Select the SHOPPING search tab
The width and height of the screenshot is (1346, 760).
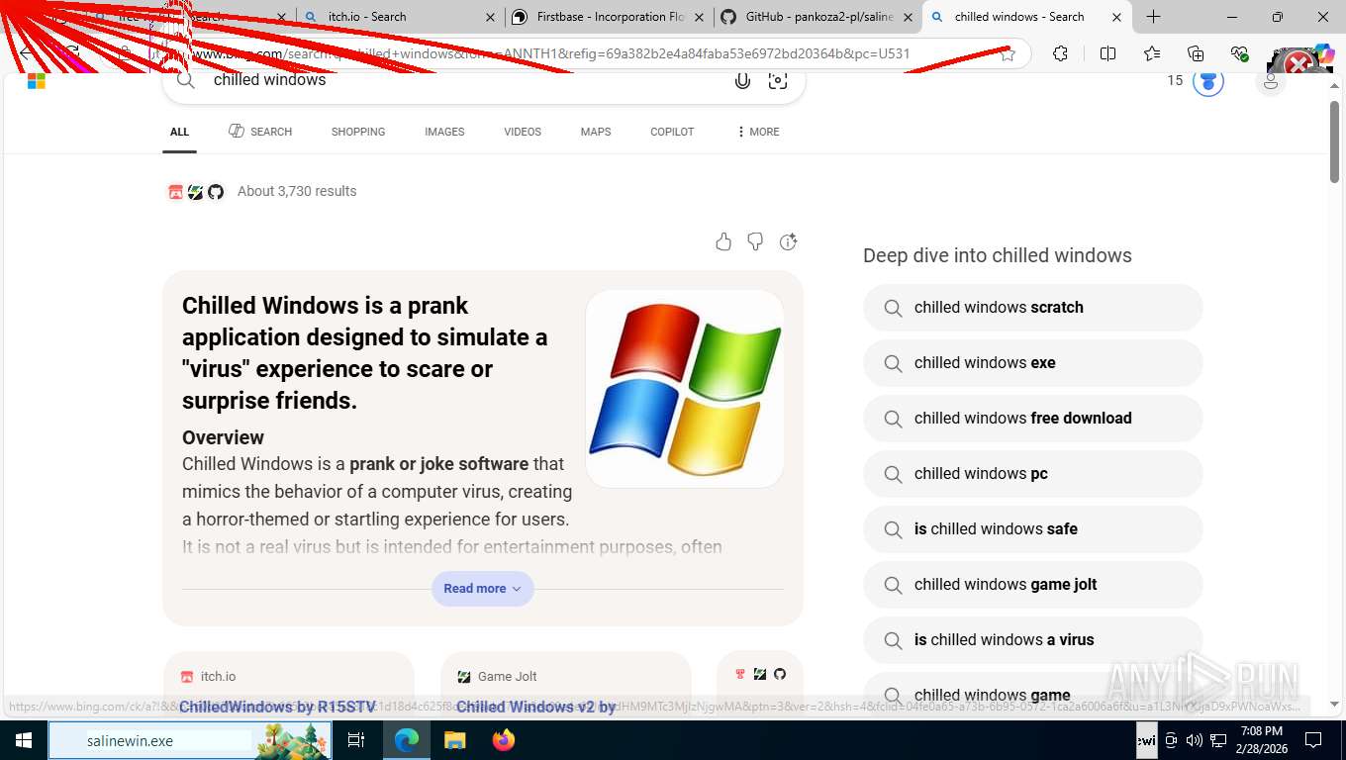point(358,132)
